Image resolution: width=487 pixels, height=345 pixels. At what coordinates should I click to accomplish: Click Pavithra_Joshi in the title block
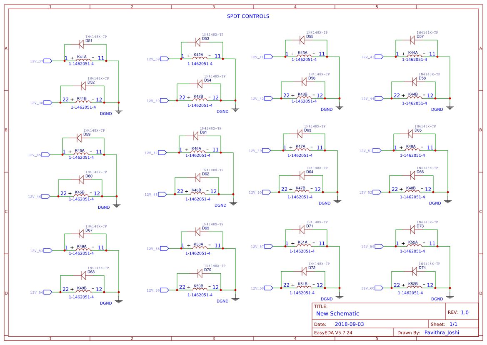click(x=442, y=332)
